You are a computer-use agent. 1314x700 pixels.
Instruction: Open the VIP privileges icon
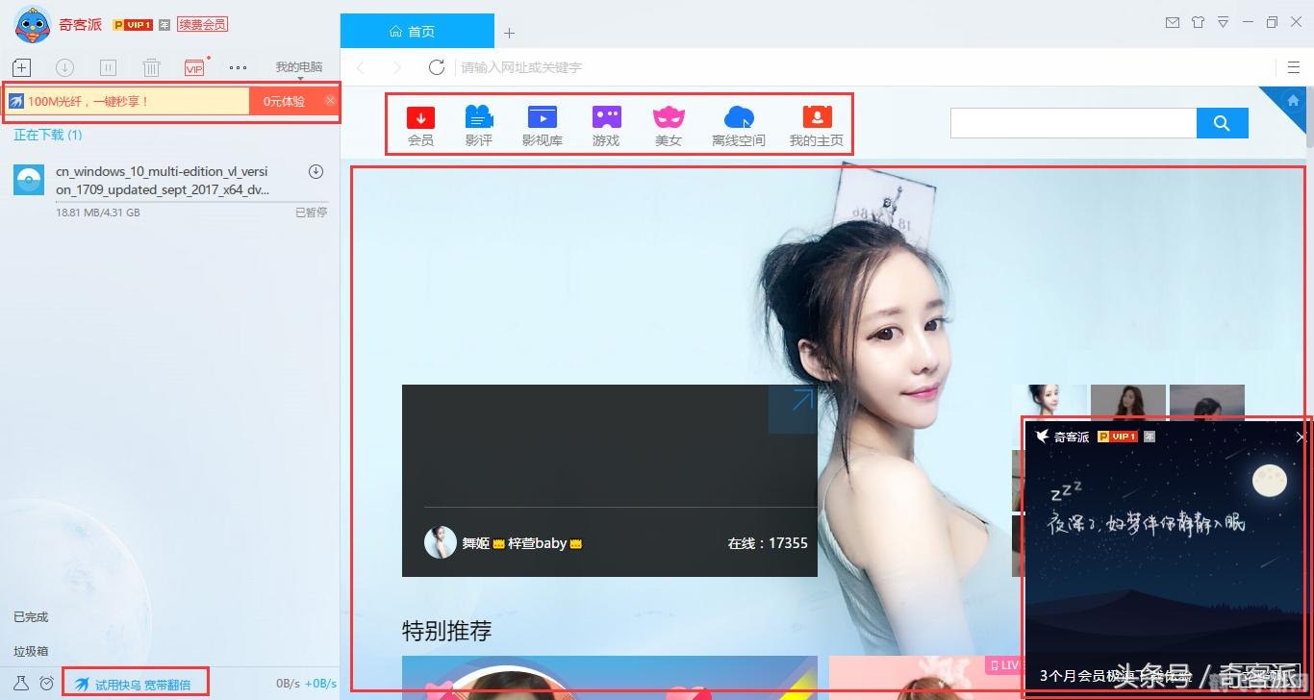tap(194, 67)
